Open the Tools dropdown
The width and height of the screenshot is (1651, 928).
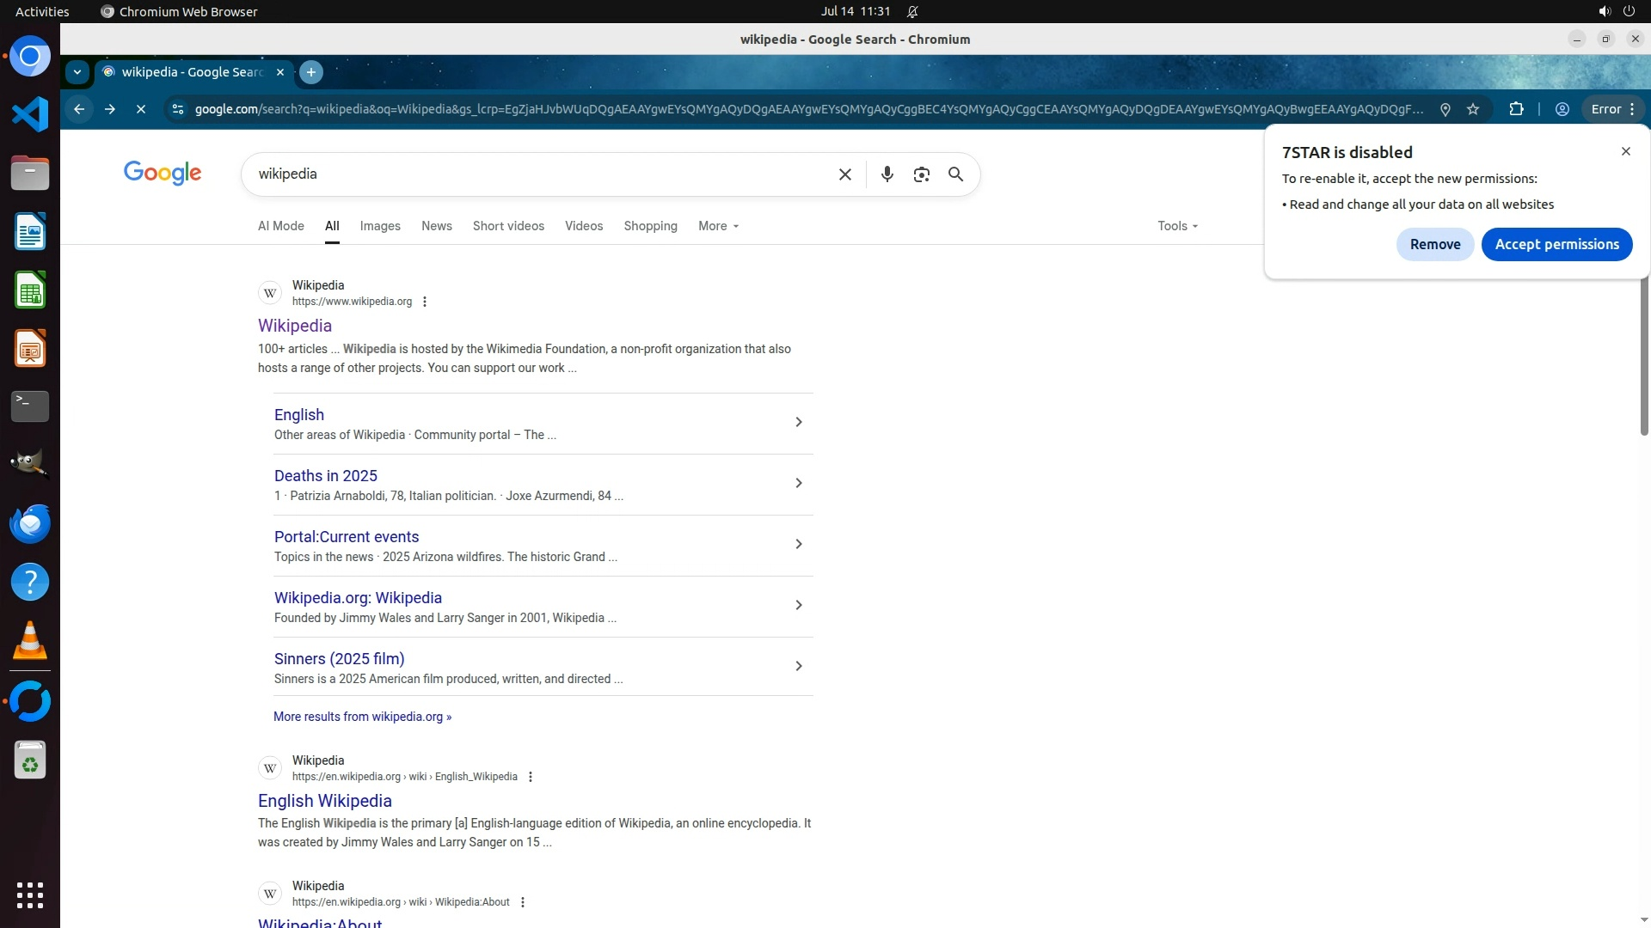1177,226
